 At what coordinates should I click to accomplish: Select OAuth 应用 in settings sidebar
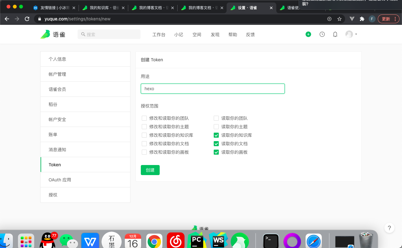[85, 180]
